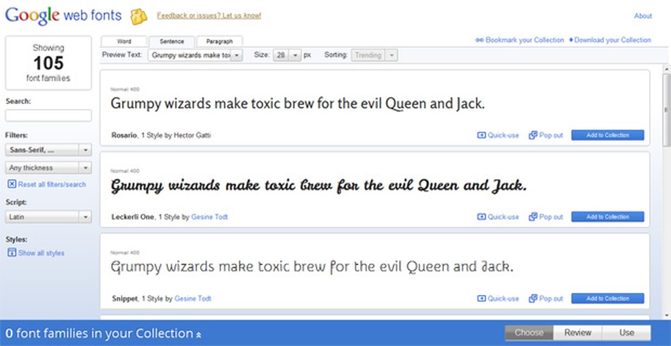Switch to the Word tab
This screenshot has width=671, height=346.
tap(124, 42)
